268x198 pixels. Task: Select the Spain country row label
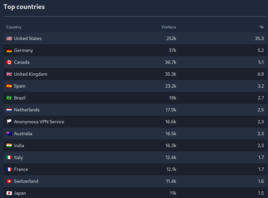pyautogui.click(x=19, y=86)
